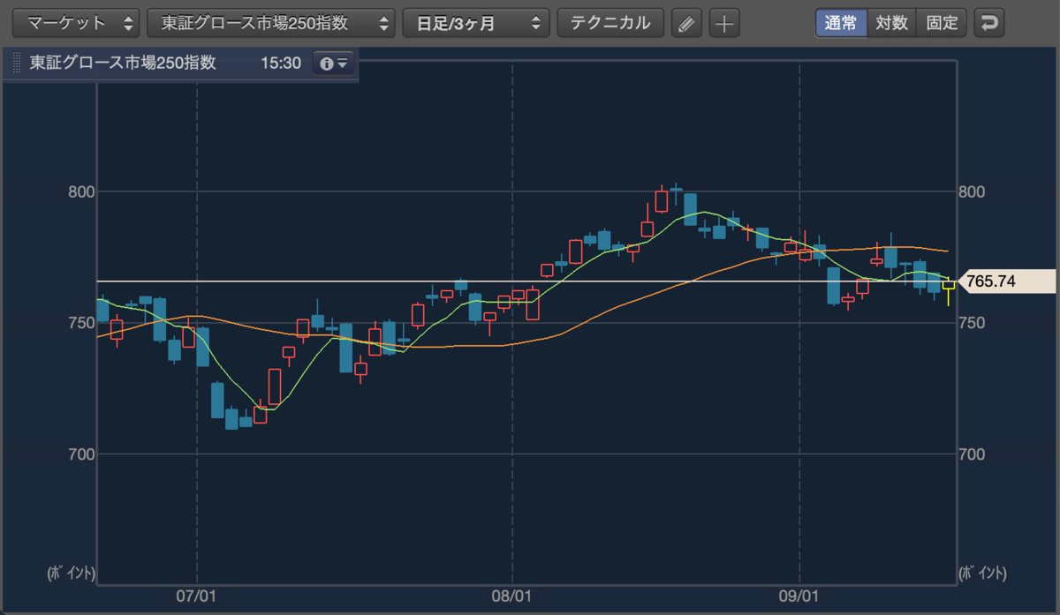The height and width of the screenshot is (615, 1060).
Task: Click the right-axis 800 price label
Action: tap(973, 191)
